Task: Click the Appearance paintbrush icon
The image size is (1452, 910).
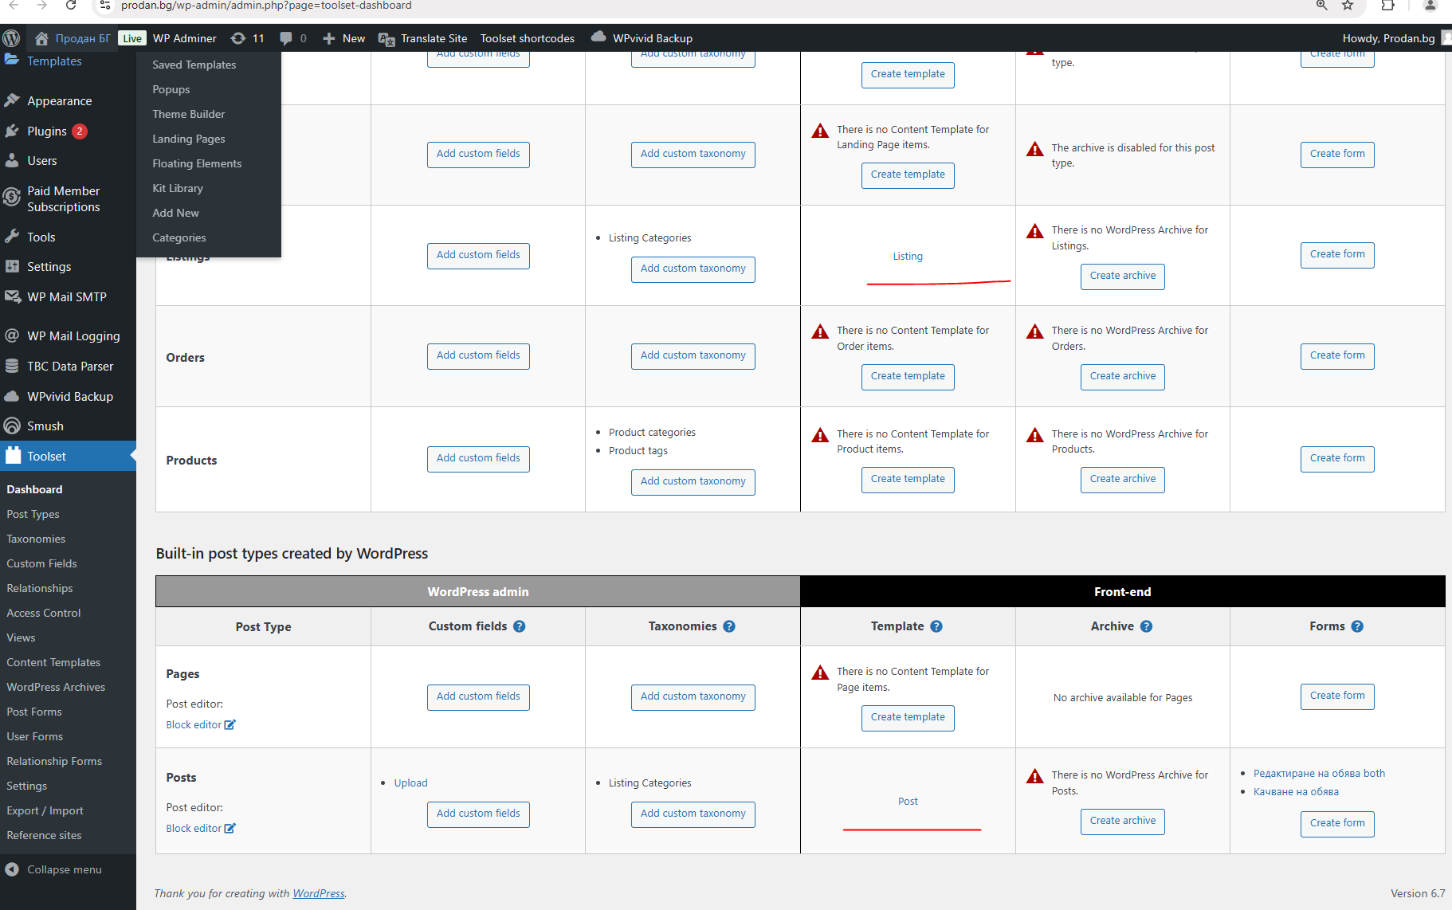Action: tap(12, 100)
